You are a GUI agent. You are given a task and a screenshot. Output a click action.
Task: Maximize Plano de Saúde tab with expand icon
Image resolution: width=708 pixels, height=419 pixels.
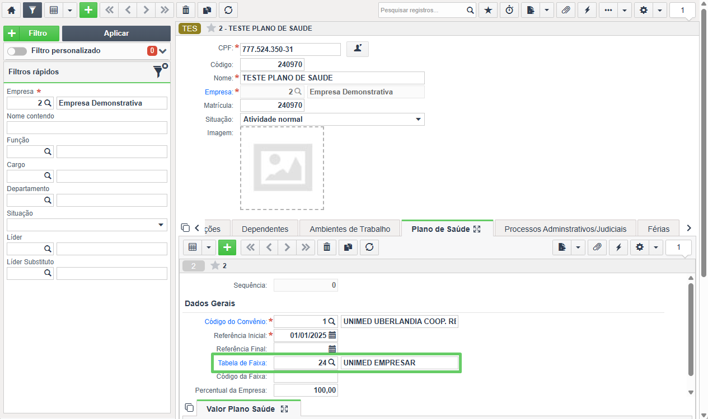pos(477,229)
